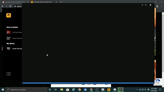Open Google Chrome from the taskbar
This screenshot has width=164, height=92.
(79, 90)
